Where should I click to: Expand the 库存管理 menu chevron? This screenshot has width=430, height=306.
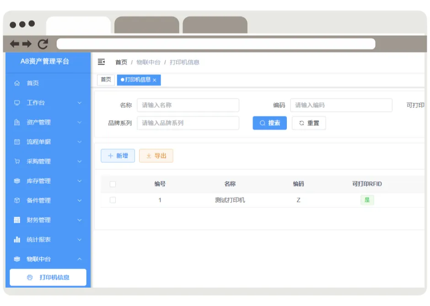click(x=80, y=181)
